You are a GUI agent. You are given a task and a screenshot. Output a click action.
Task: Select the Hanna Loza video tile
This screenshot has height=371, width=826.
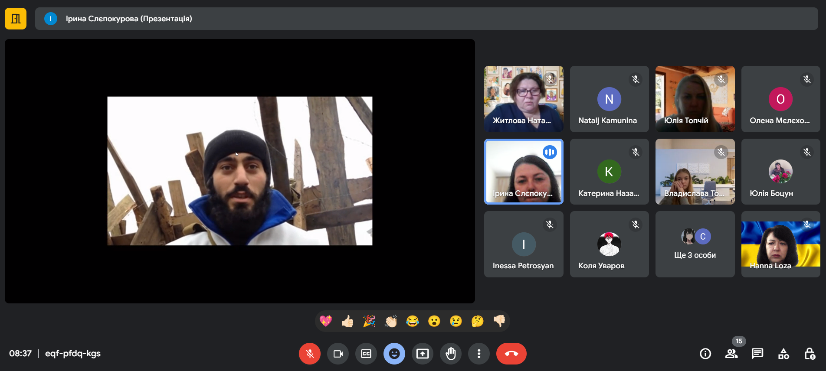tap(780, 244)
